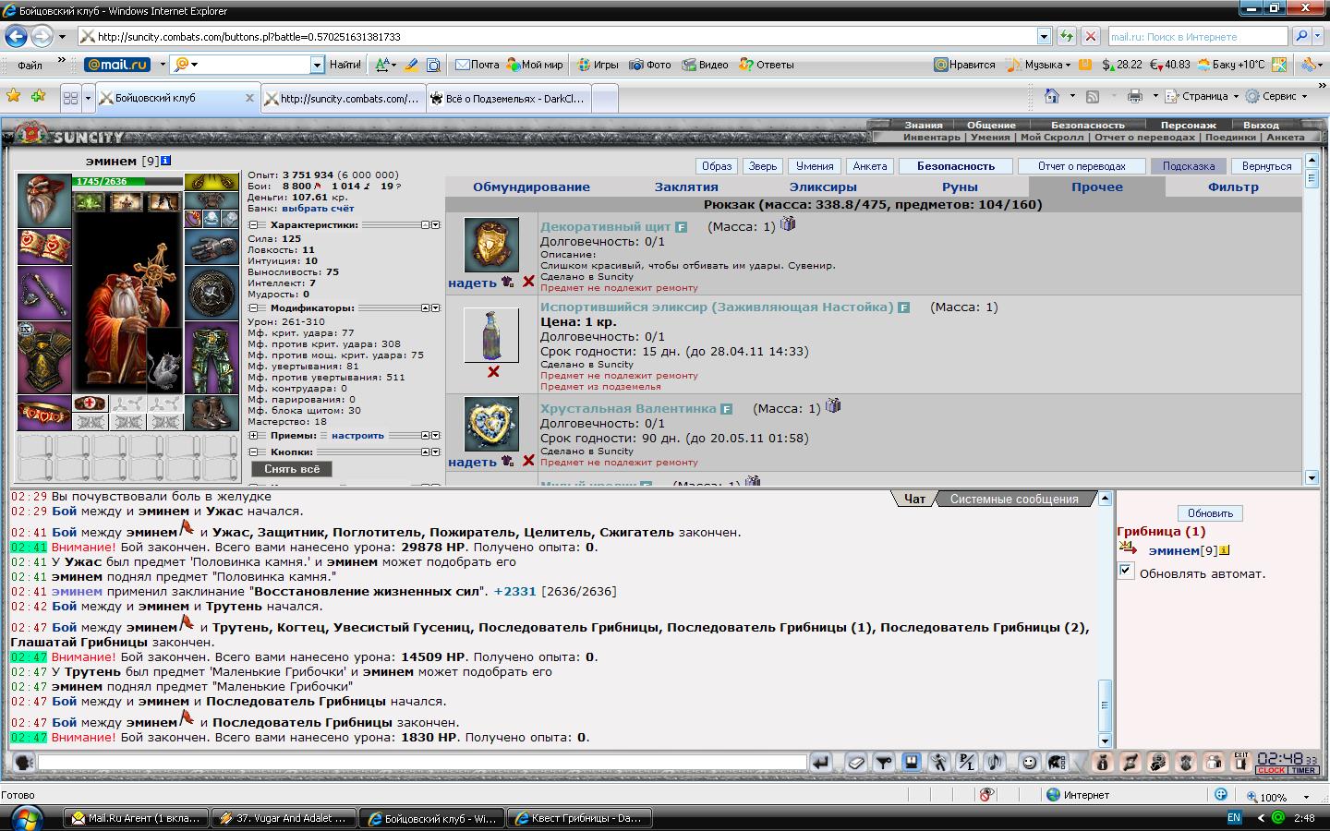This screenshot has height=831, width=1330.
Task: Collapse the Модификаторы section
Action: (x=254, y=307)
